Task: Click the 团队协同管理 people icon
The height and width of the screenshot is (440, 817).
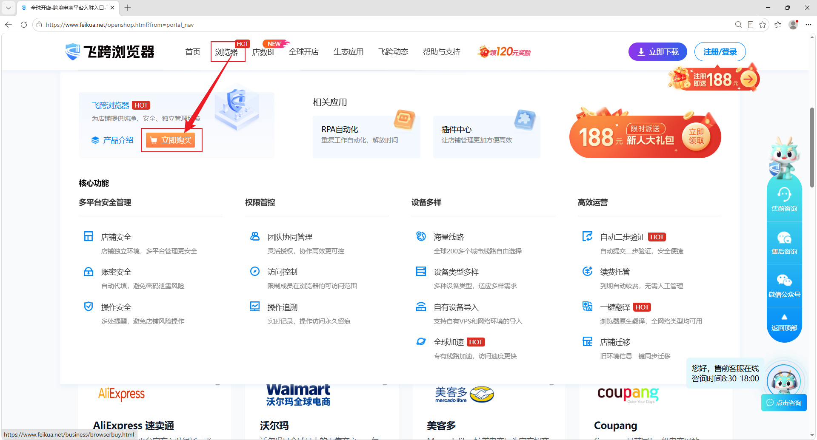Action: click(x=255, y=236)
